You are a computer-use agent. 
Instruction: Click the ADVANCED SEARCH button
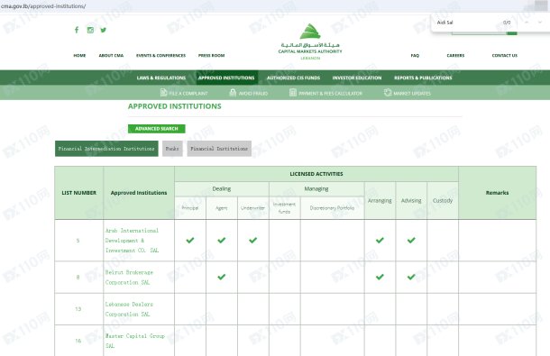(x=157, y=129)
